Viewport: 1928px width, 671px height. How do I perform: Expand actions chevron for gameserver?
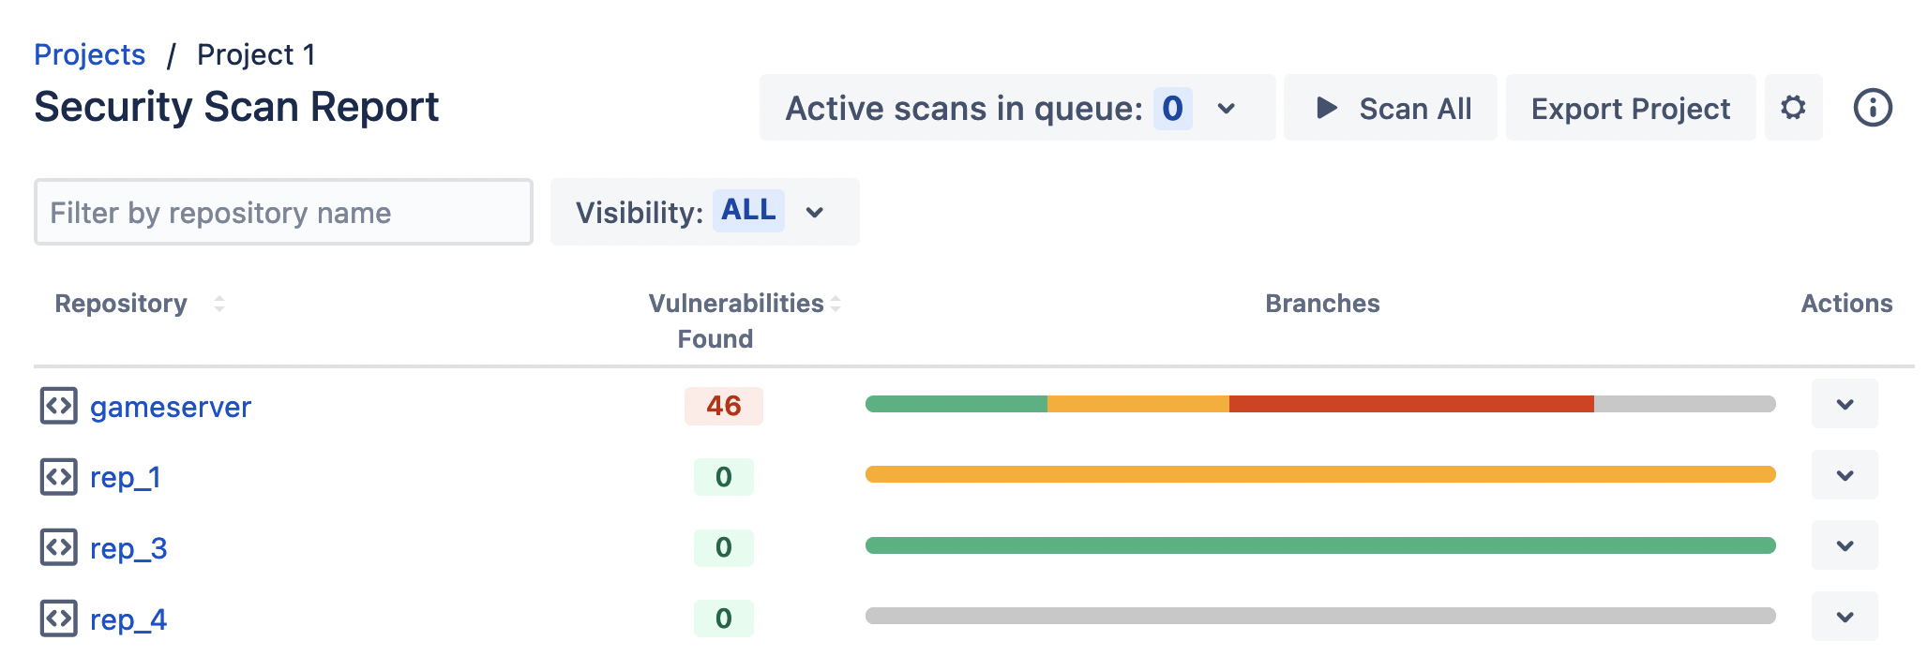coord(1845,405)
